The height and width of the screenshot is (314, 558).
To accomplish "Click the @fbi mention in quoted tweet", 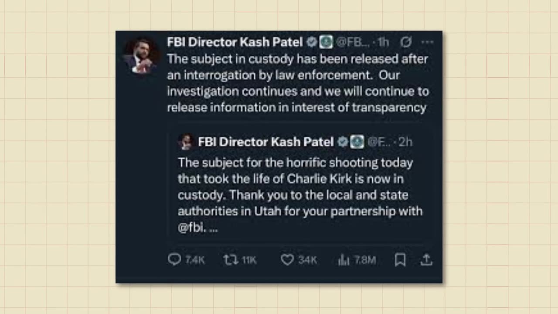I will 191,228.
